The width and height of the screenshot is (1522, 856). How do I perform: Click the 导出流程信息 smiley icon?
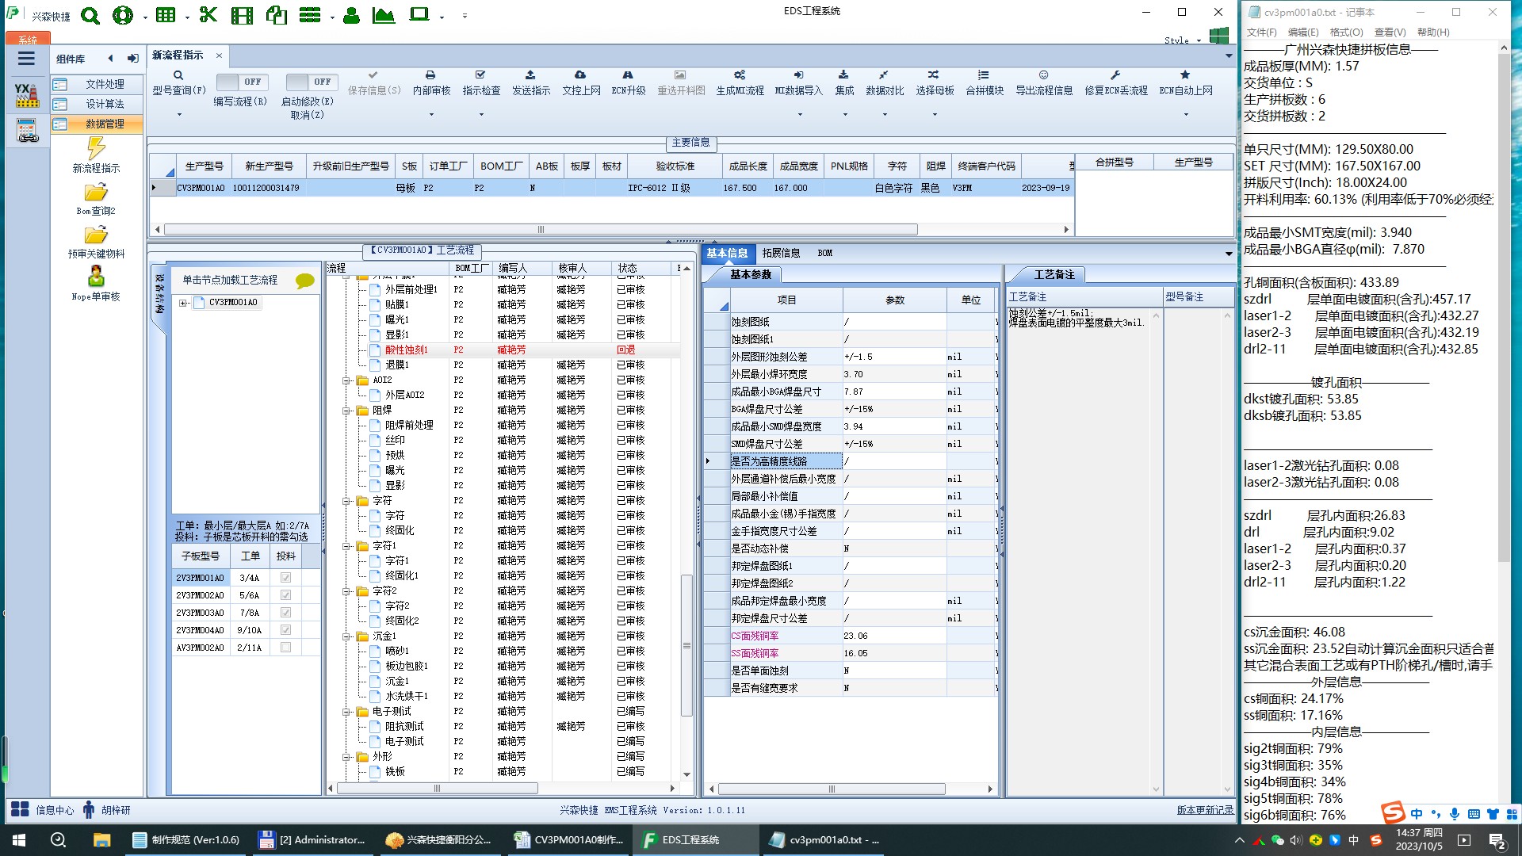[x=1043, y=75]
